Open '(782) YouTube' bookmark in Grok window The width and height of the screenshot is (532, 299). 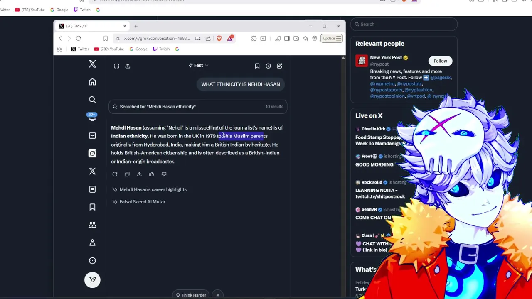point(109,49)
